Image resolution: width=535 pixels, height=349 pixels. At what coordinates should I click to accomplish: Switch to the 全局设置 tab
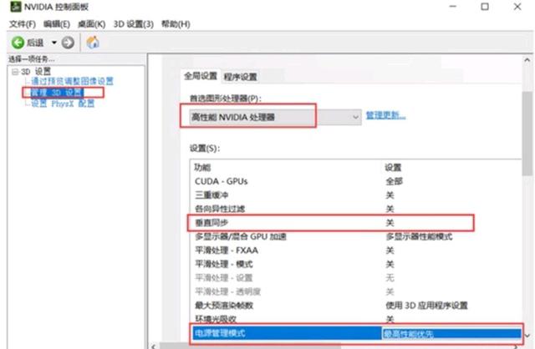tap(201, 76)
